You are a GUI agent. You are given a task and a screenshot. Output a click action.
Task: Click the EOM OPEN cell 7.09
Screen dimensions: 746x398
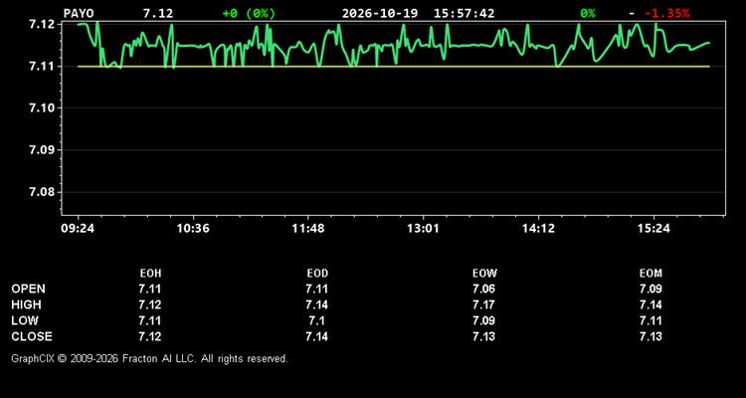(x=651, y=289)
